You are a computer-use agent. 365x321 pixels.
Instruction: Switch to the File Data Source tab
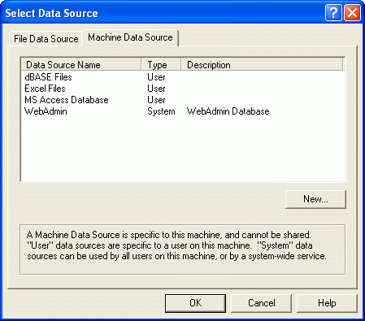(46, 39)
